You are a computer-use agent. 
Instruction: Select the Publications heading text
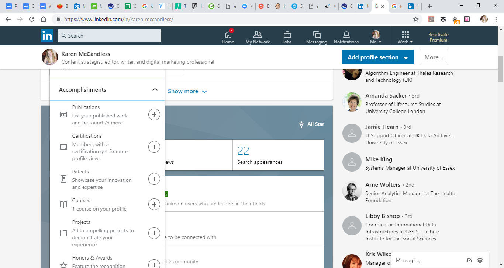coord(86,107)
